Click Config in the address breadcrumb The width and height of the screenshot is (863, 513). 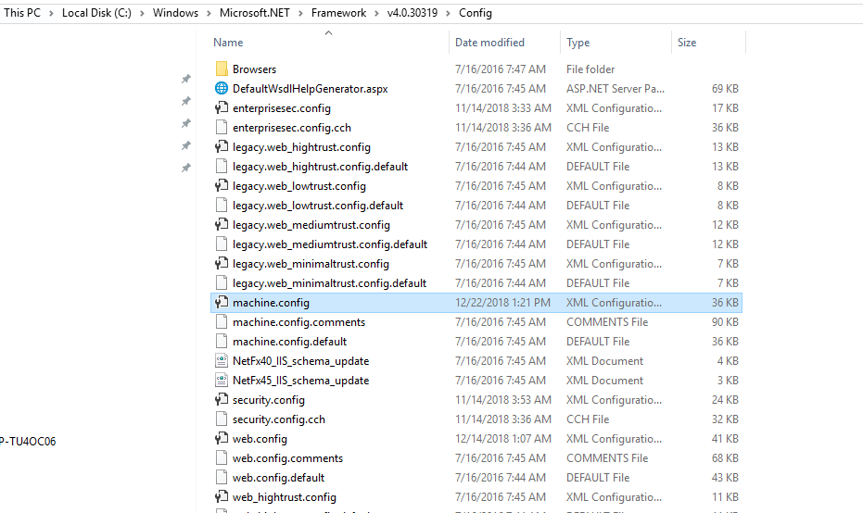click(x=476, y=13)
